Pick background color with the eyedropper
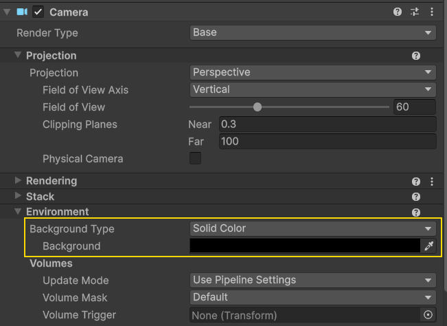447x326 pixels. point(429,246)
